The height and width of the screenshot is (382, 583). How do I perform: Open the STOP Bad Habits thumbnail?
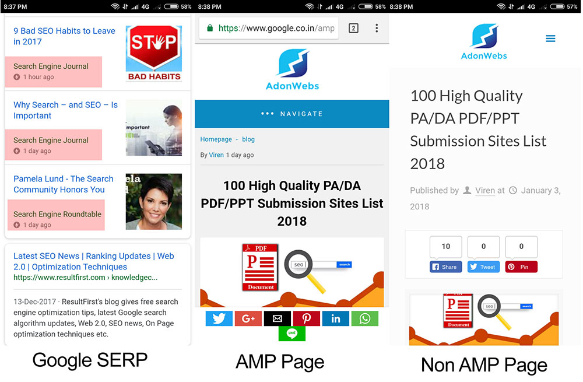click(153, 53)
